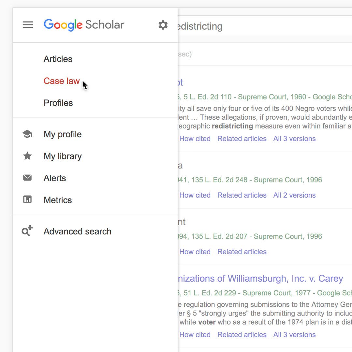Go to the Metrics menu entry
The image size is (352, 352).
point(58,200)
